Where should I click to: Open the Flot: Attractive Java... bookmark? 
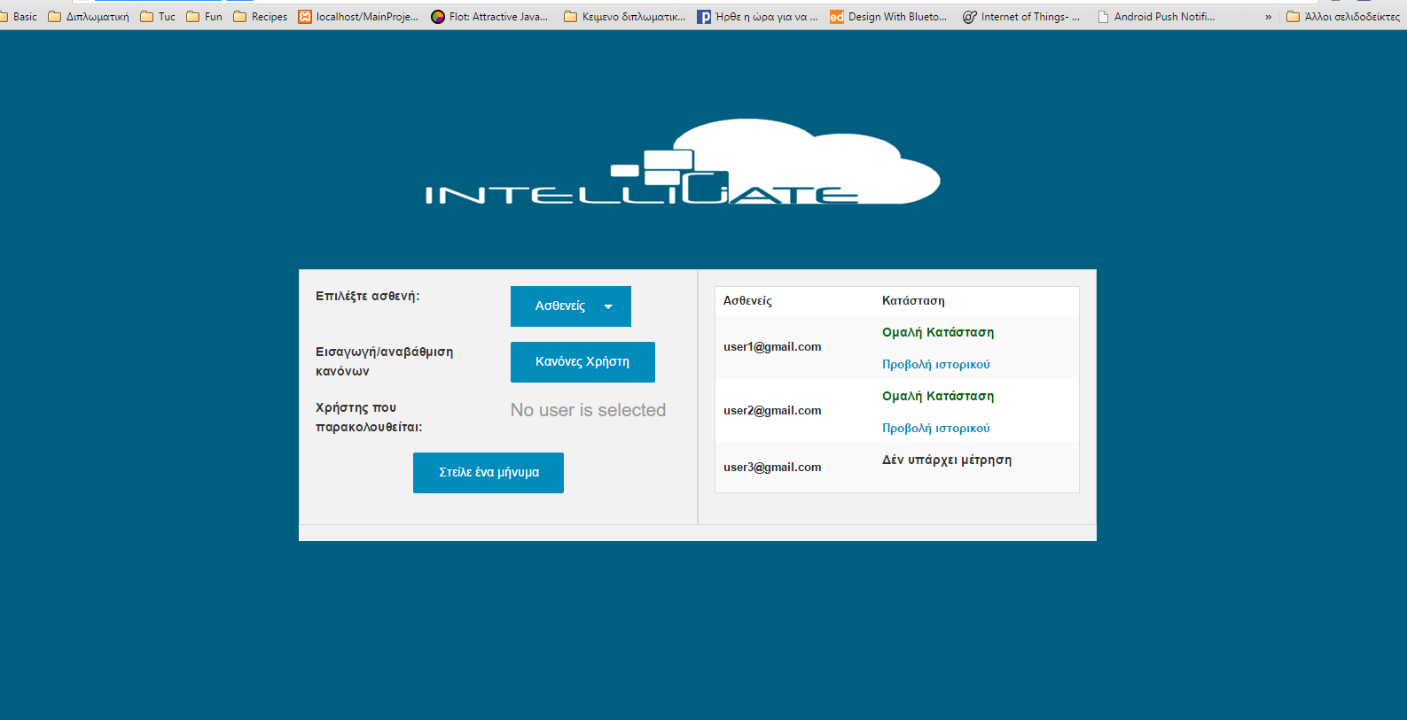coord(489,17)
